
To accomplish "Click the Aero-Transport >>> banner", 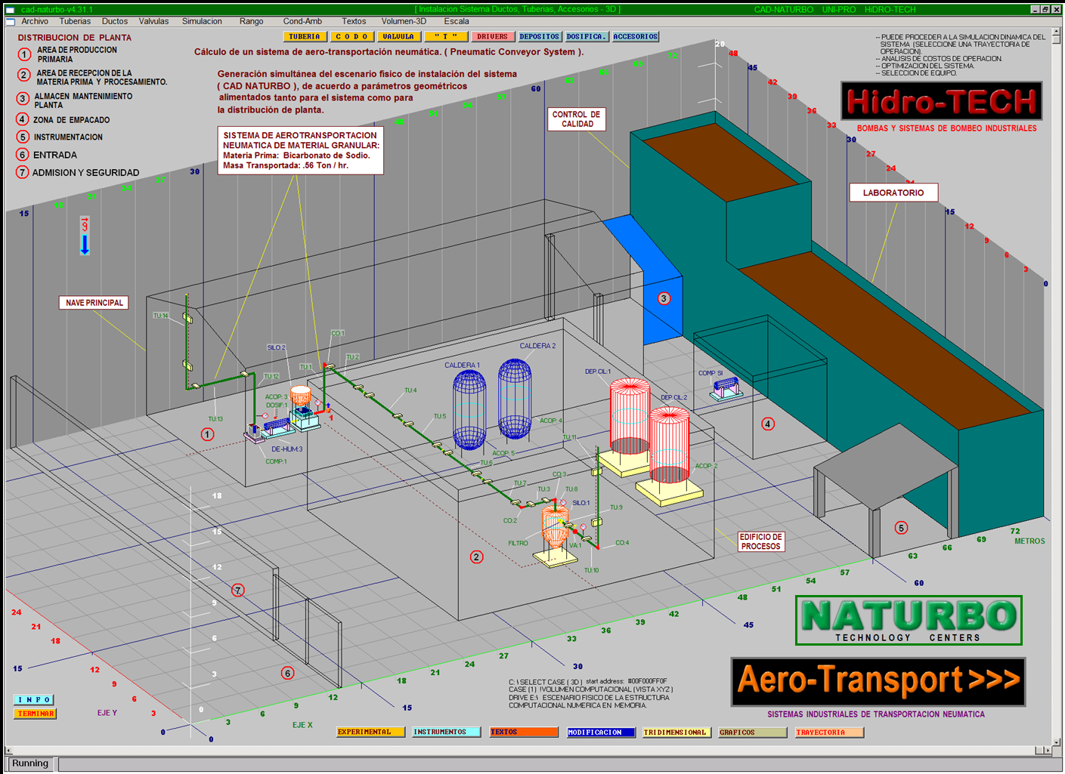I will (x=878, y=682).
